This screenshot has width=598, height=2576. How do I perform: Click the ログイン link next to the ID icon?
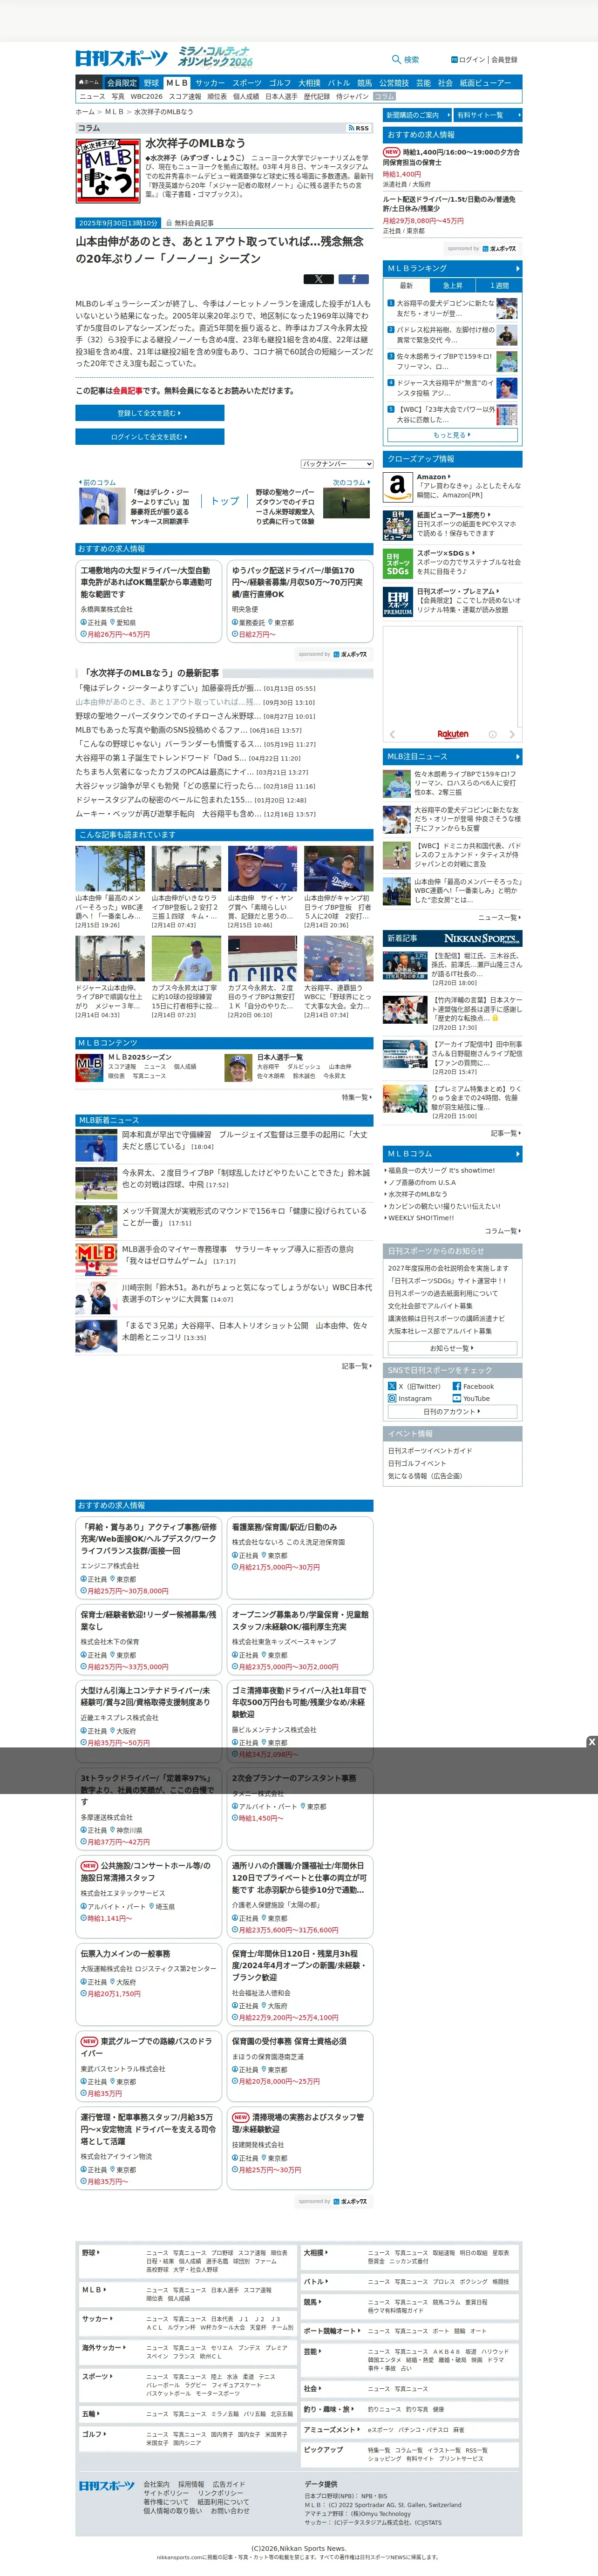(472, 60)
